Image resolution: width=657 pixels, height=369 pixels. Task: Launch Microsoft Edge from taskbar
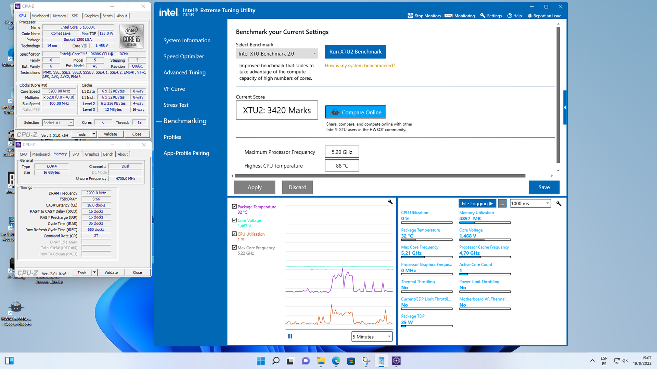tap(336, 361)
